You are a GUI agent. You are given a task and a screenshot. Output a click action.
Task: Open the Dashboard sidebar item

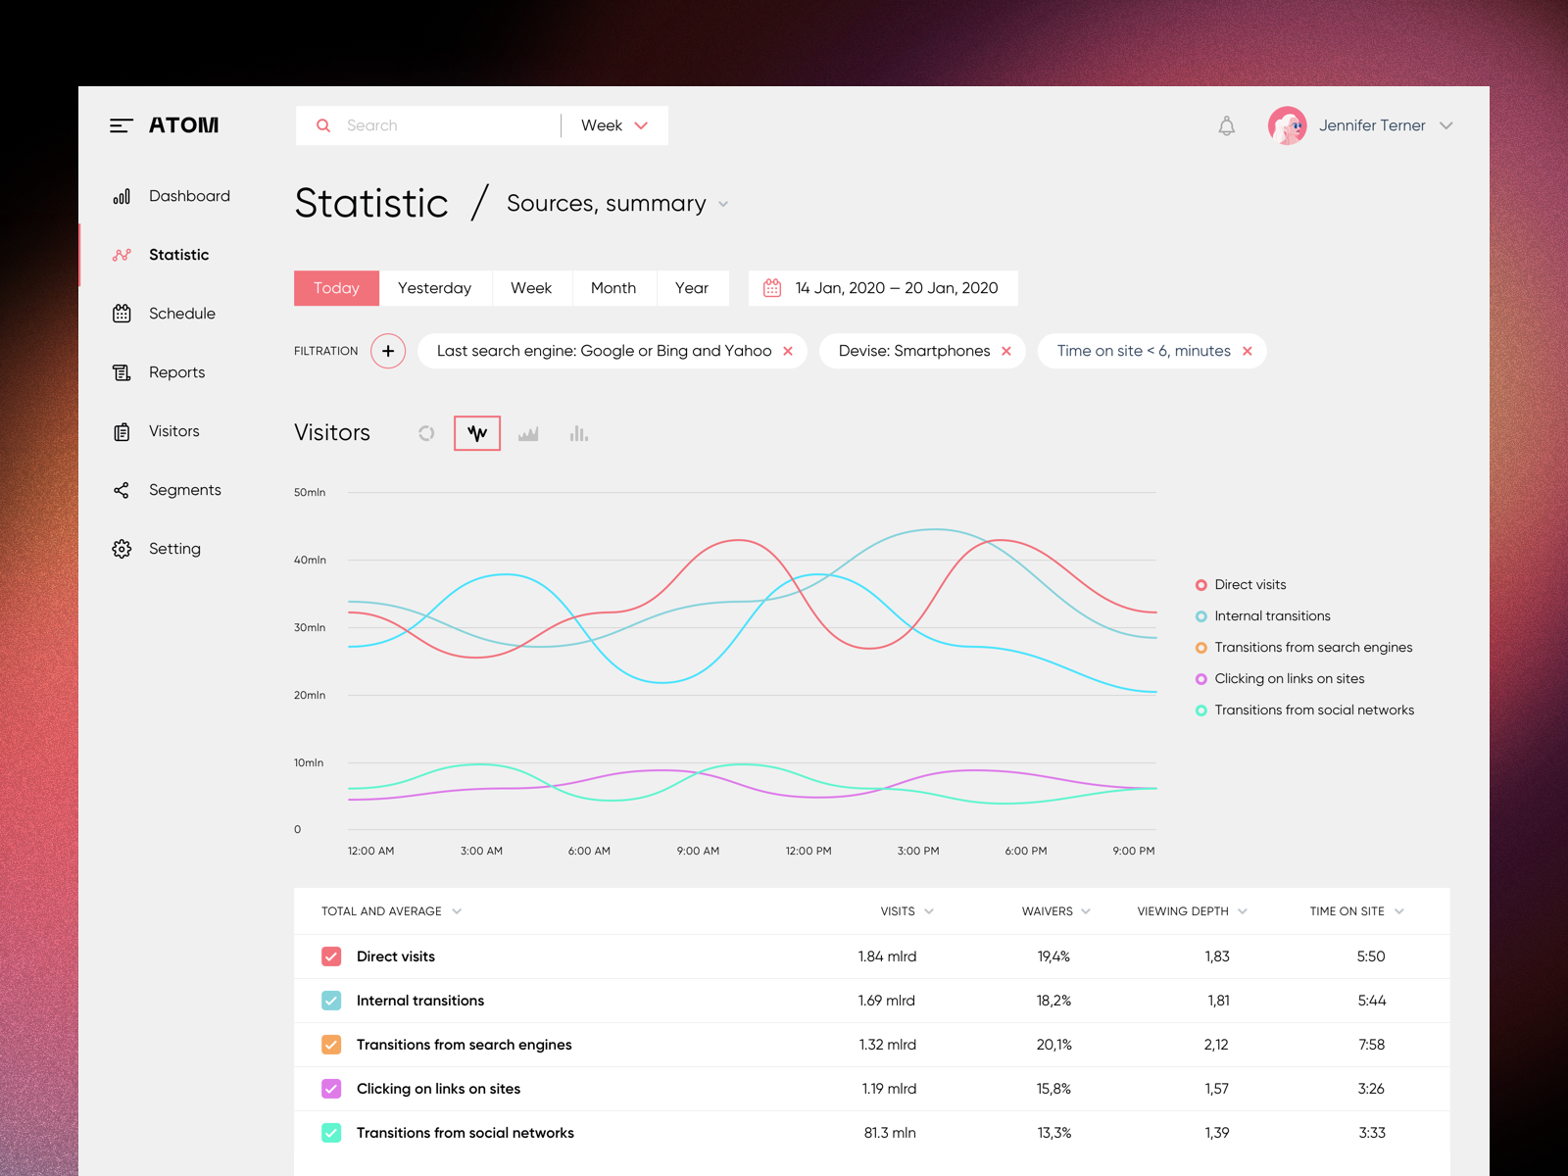188,195
